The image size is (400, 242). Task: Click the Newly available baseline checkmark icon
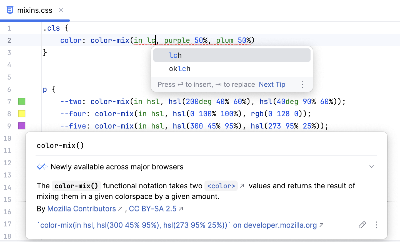(x=42, y=167)
